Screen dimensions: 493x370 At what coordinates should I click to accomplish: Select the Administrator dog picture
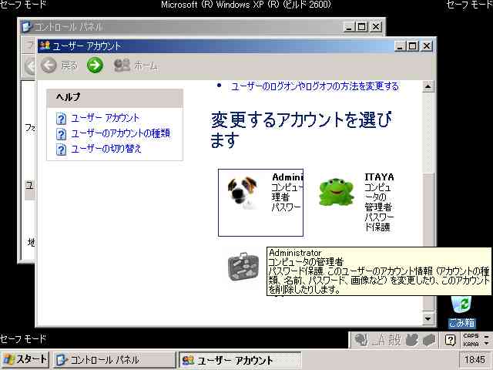(243, 193)
